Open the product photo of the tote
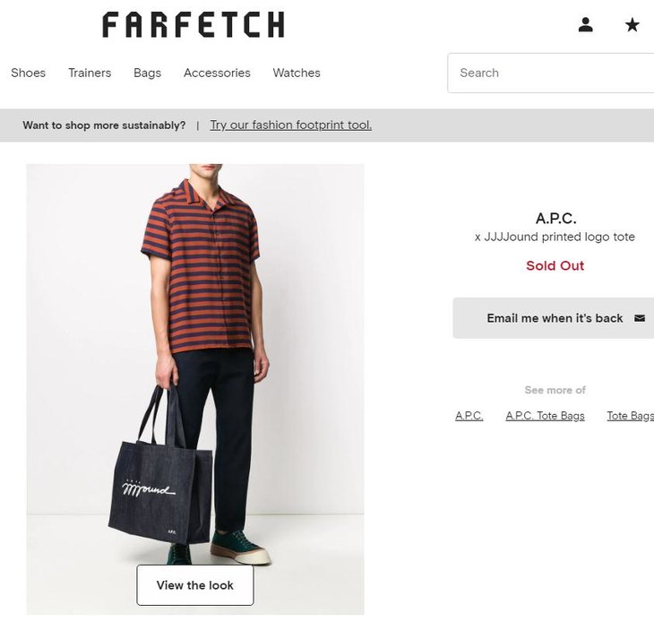The height and width of the screenshot is (622, 654). pyautogui.click(x=195, y=359)
